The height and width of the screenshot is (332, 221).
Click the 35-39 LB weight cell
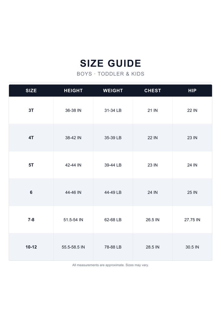click(113, 138)
